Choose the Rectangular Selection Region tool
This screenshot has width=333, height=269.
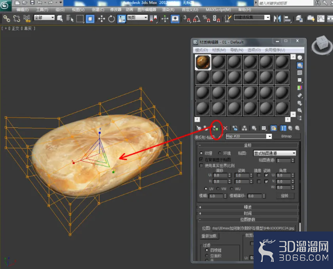tap(80, 18)
